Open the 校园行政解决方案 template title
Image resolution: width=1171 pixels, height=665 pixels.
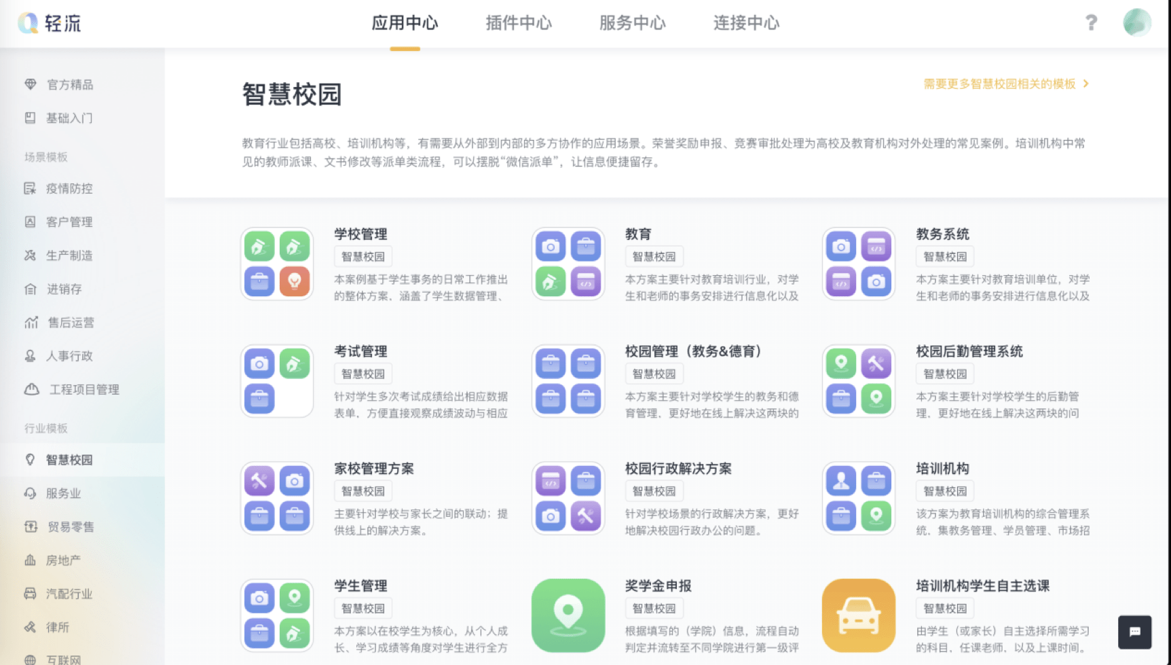click(x=678, y=469)
